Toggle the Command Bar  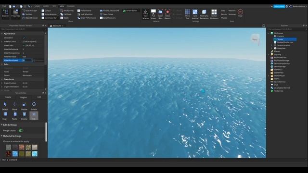click(49, 18)
